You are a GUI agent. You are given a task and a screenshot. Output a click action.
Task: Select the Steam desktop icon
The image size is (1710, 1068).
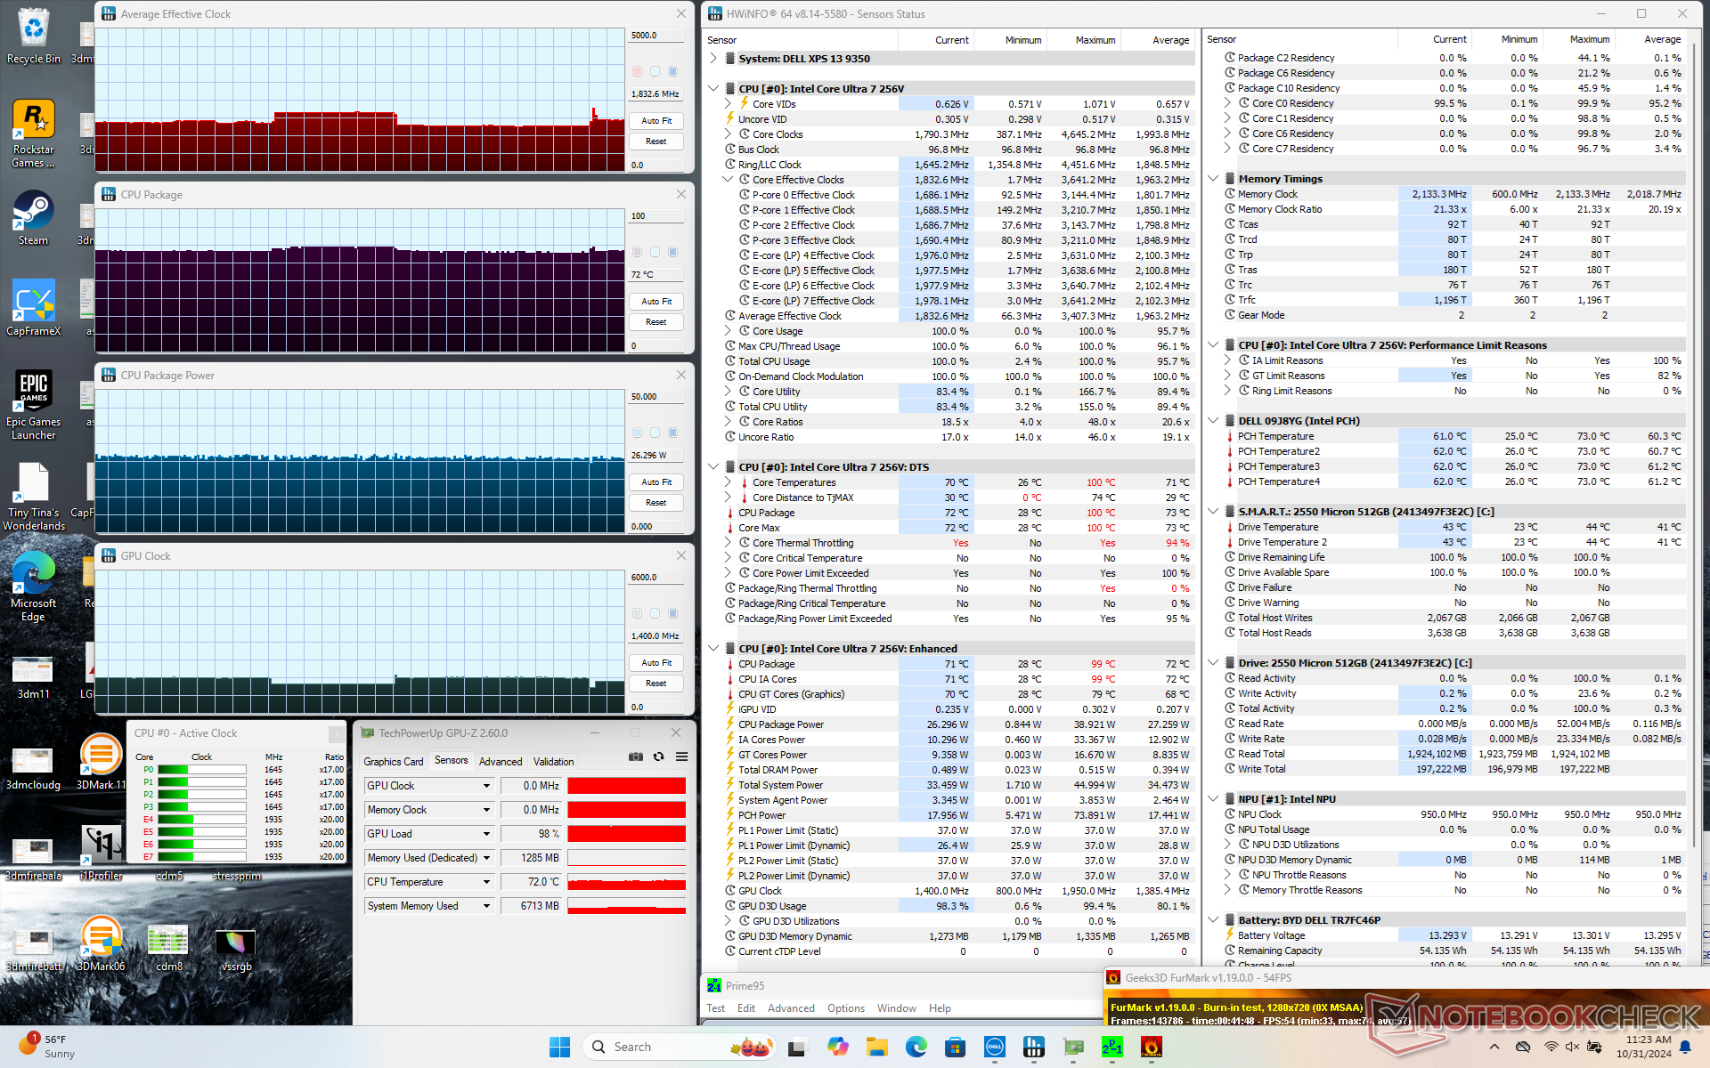[x=34, y=218]
